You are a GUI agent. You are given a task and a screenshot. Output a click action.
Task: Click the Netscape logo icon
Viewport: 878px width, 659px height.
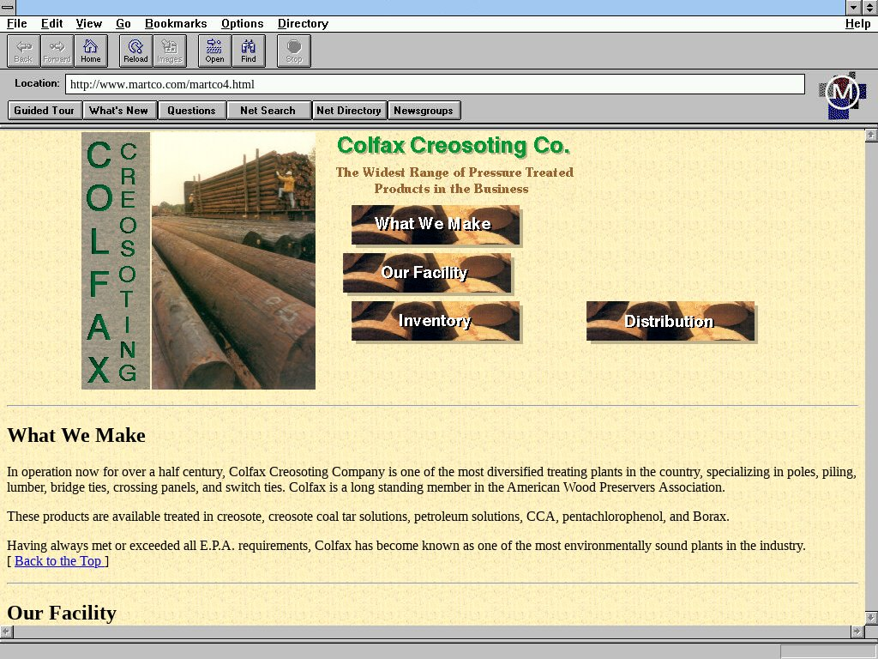tap(842, 94)
